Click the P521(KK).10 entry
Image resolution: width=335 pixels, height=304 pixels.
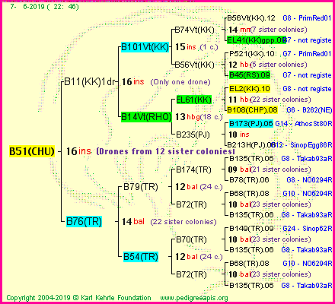[x=252, y=54]
